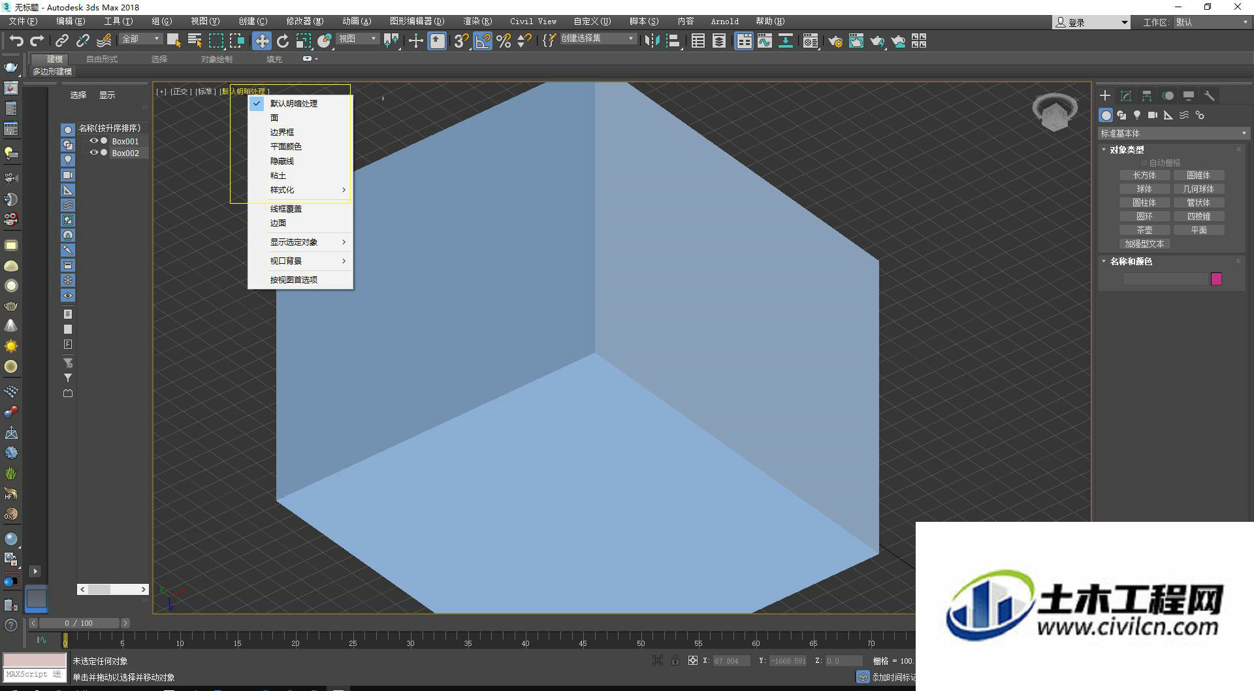The image size is (1254, 691).
Task: Toggle the Angle Snap icon
Action: point(483,41)
